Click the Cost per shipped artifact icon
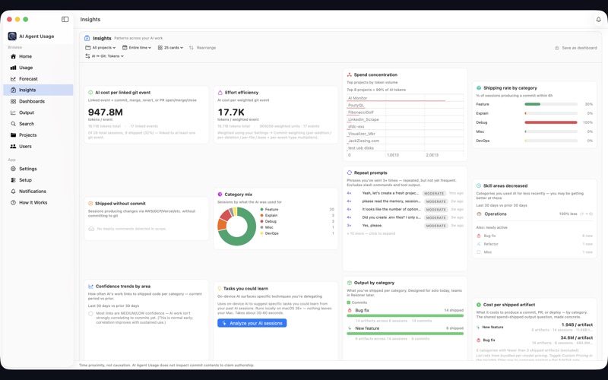Screen dimensions: 608x380 479,305
